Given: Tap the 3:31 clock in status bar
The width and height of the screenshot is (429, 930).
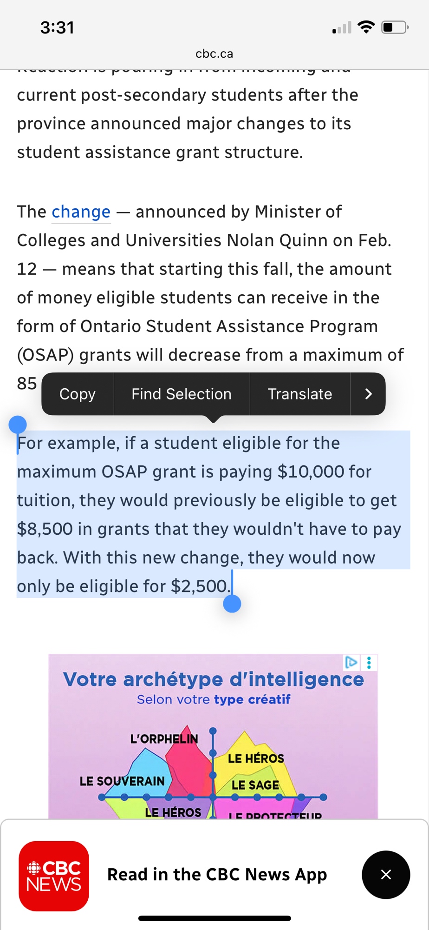Looking at the screenshot, I should [57, 27].
